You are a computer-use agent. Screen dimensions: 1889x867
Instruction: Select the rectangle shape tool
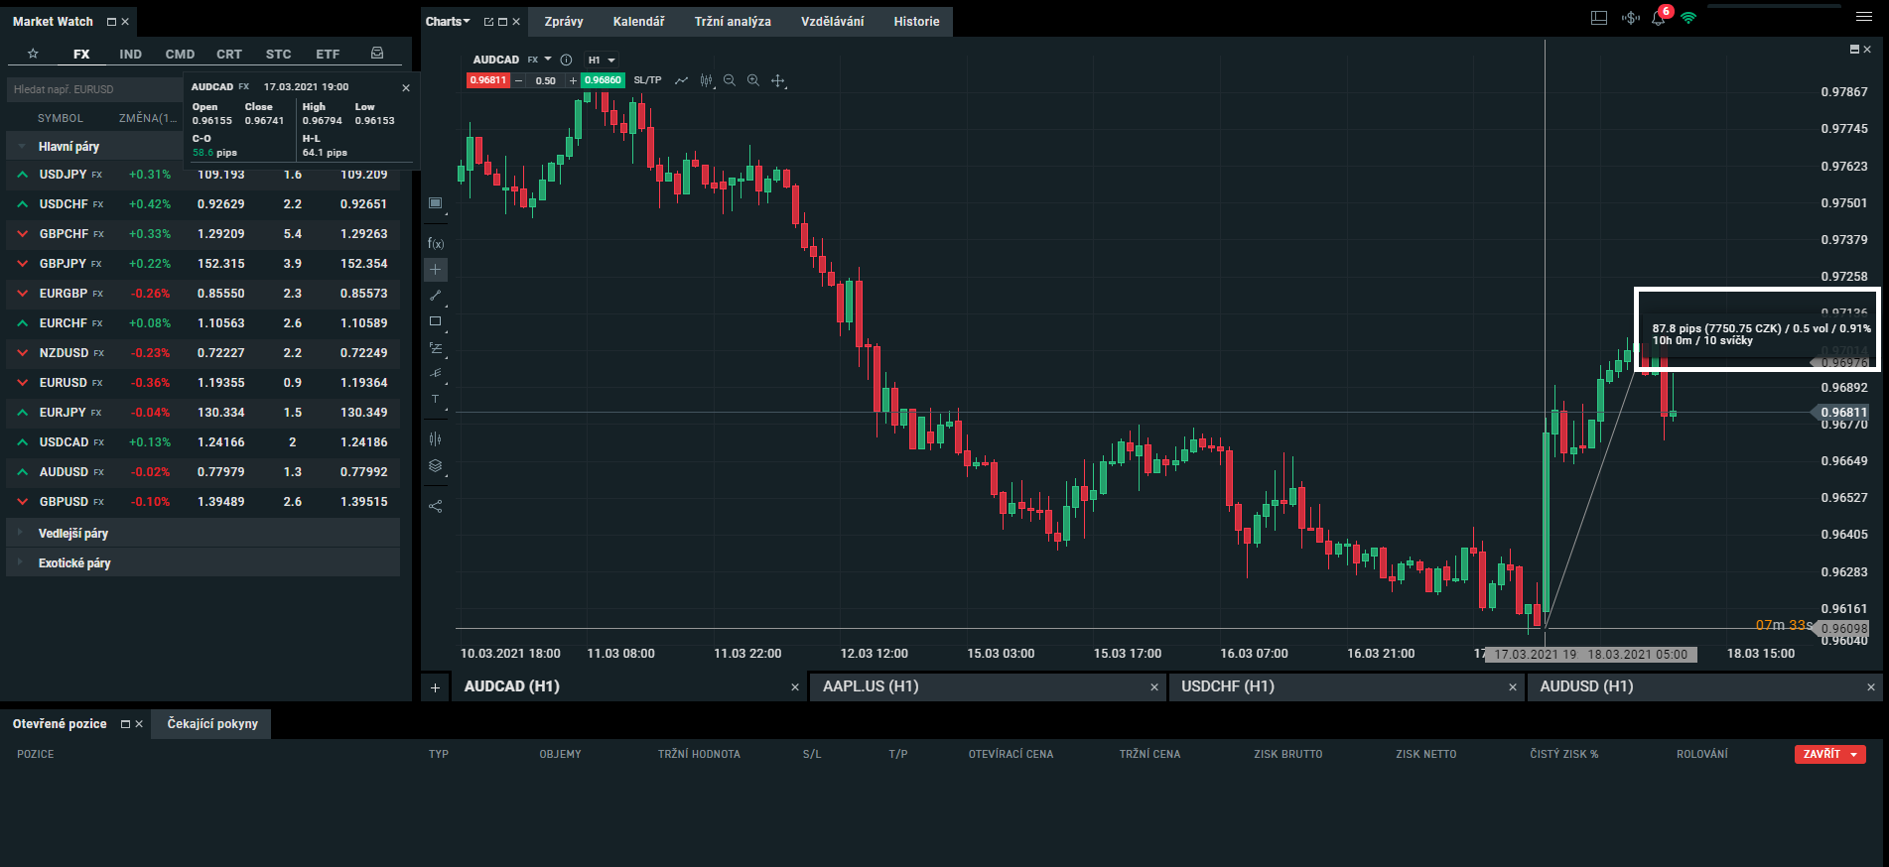coord(435,321)
